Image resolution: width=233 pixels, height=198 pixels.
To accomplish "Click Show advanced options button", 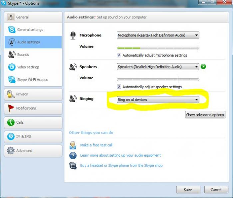I will [205, 115].
